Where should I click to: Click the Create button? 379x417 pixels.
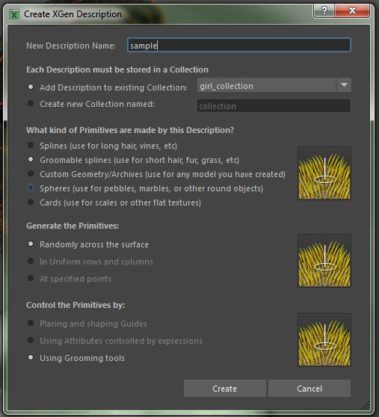(225, 389)
